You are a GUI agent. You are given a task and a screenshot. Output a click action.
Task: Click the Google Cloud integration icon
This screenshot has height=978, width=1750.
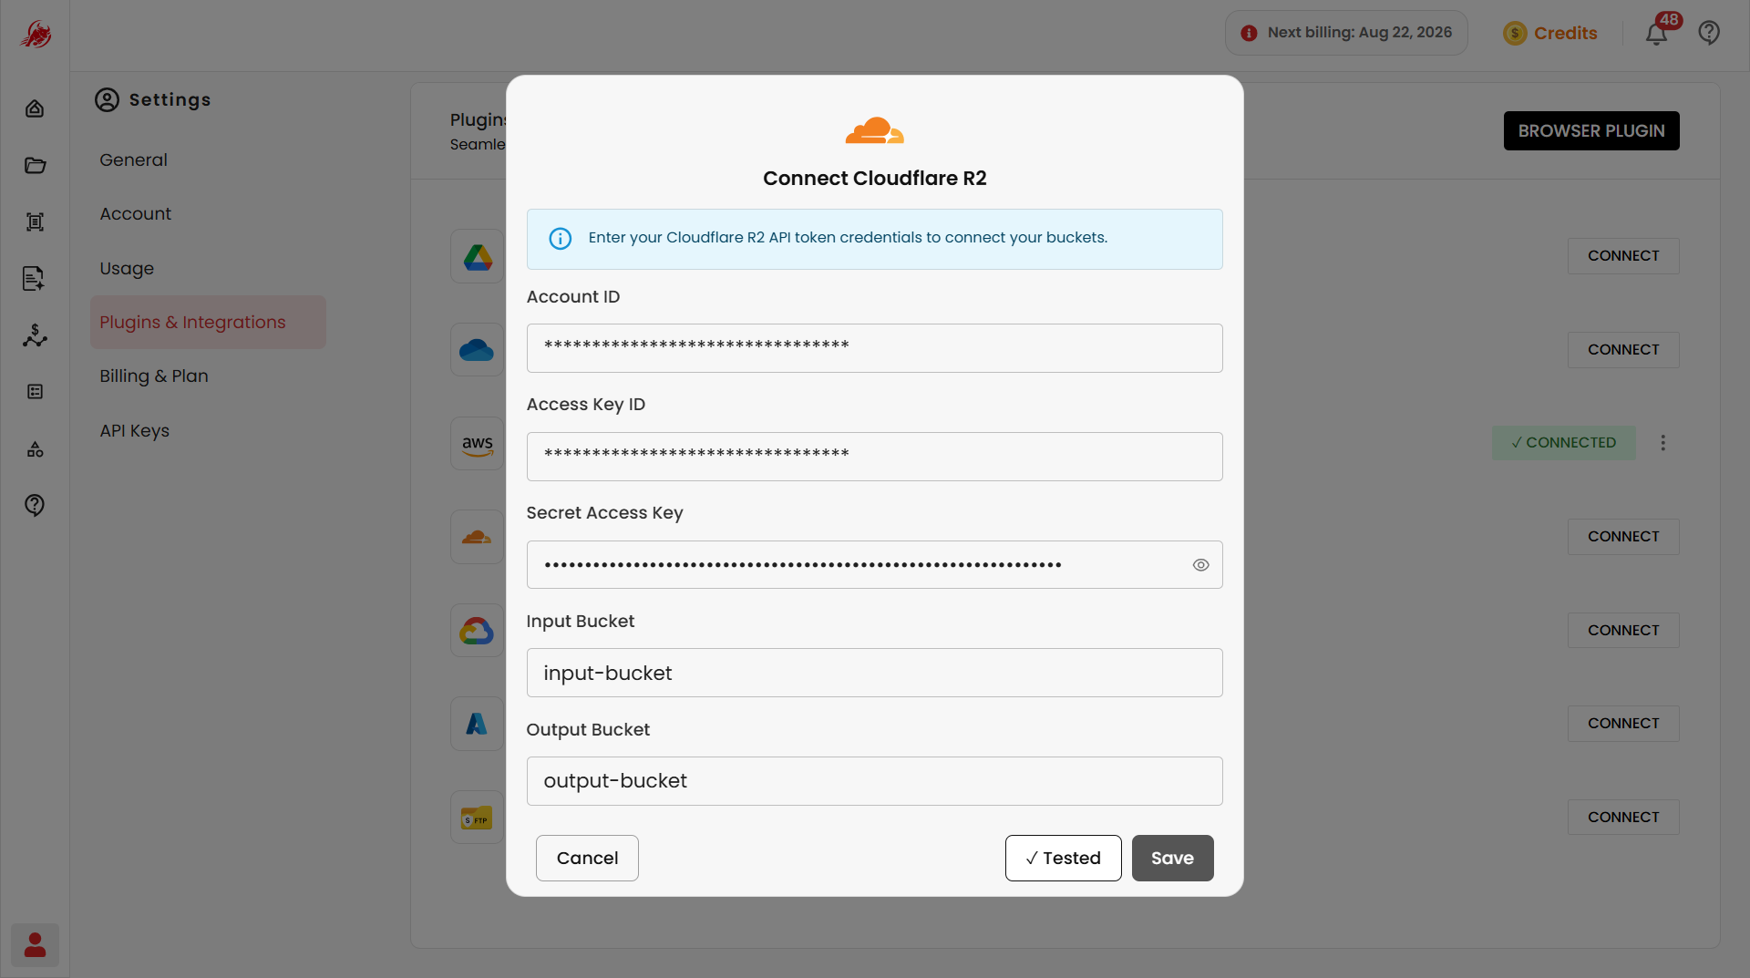(478, 631)
